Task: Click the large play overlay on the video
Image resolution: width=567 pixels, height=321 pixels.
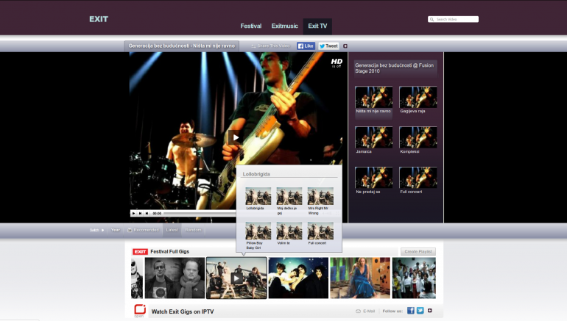Action: tap(236, 137)
